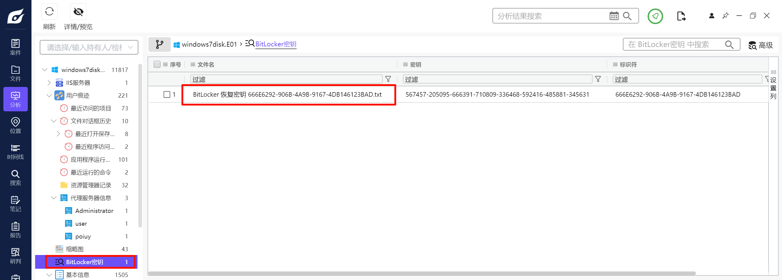Click the export document icon

point(681,16)
